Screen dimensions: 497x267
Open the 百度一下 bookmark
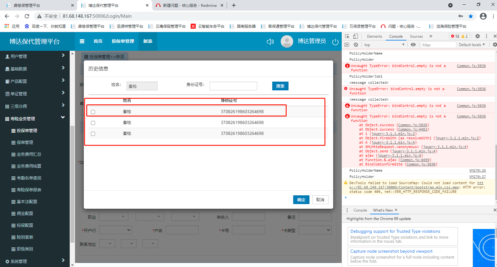[45, 26]
